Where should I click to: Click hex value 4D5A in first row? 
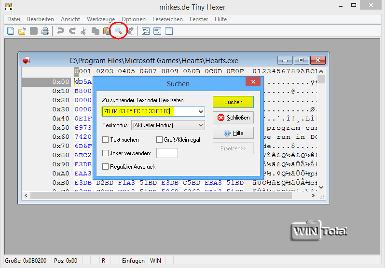83,82
